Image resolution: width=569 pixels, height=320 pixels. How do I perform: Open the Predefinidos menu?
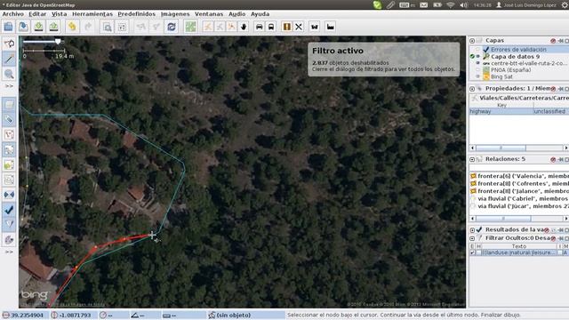pos(136,14)
